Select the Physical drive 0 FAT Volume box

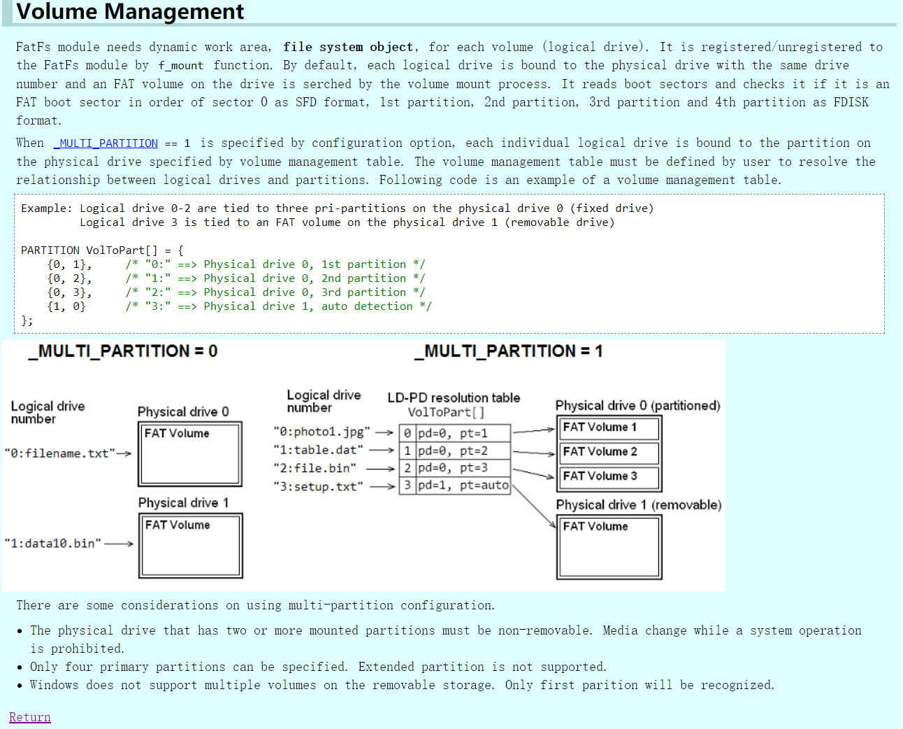[189, 454]
